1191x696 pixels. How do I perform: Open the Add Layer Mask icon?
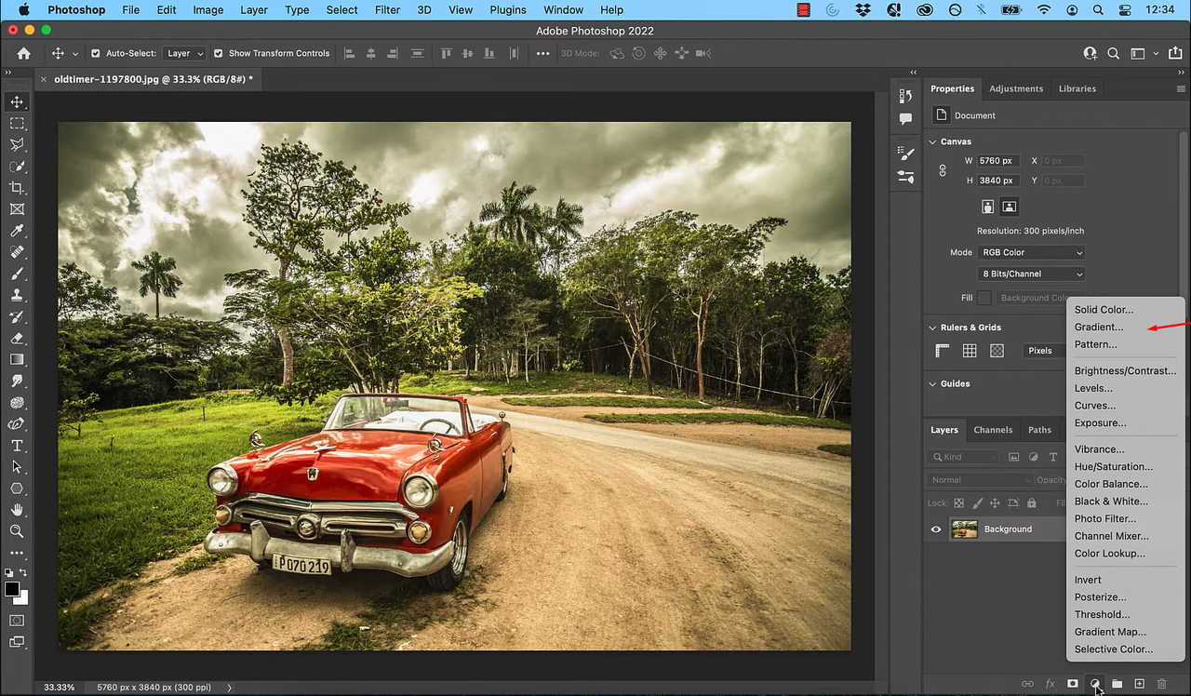(x=1072, y=683)
